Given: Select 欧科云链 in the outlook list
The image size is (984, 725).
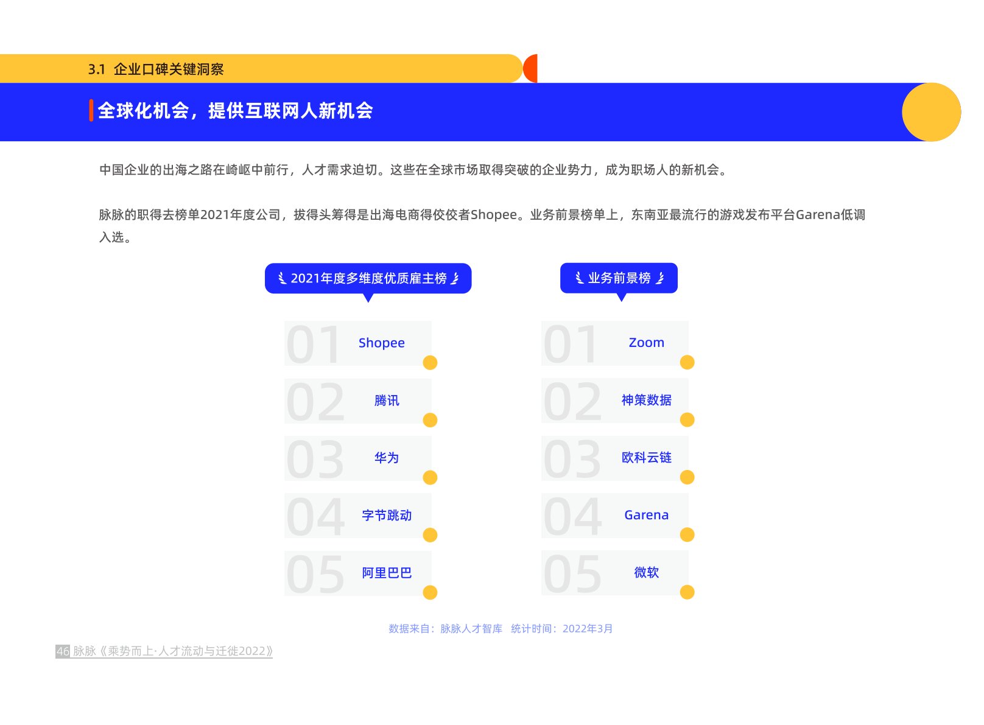Looking at the screenshot, I should pyautogui.click(x=615, y=458).
